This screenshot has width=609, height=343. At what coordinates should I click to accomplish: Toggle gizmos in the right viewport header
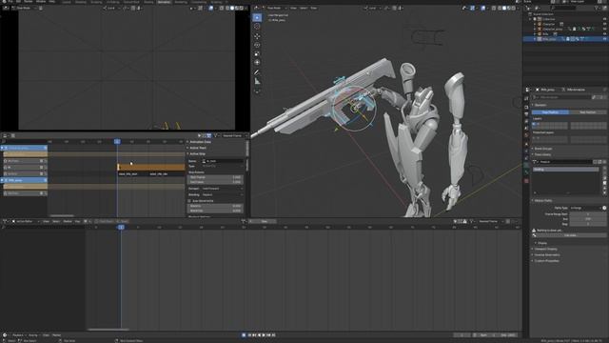coord(472,8)
